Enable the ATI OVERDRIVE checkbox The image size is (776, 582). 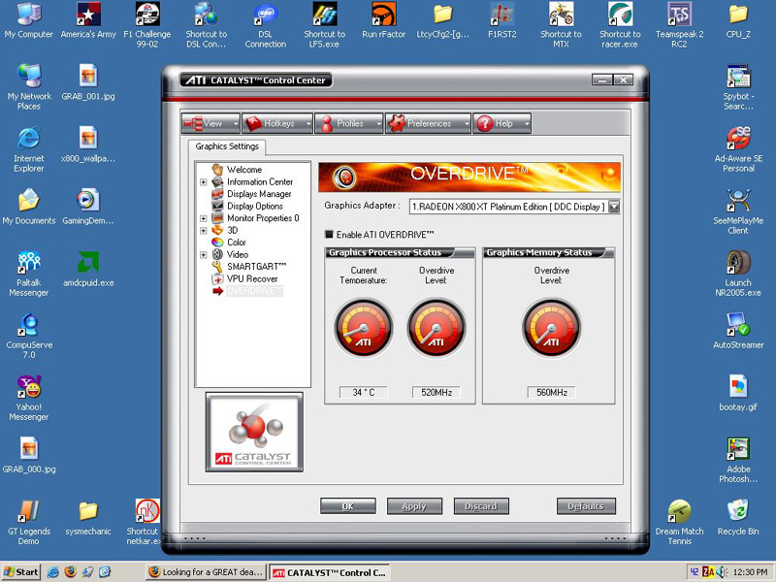click(329, 234)
